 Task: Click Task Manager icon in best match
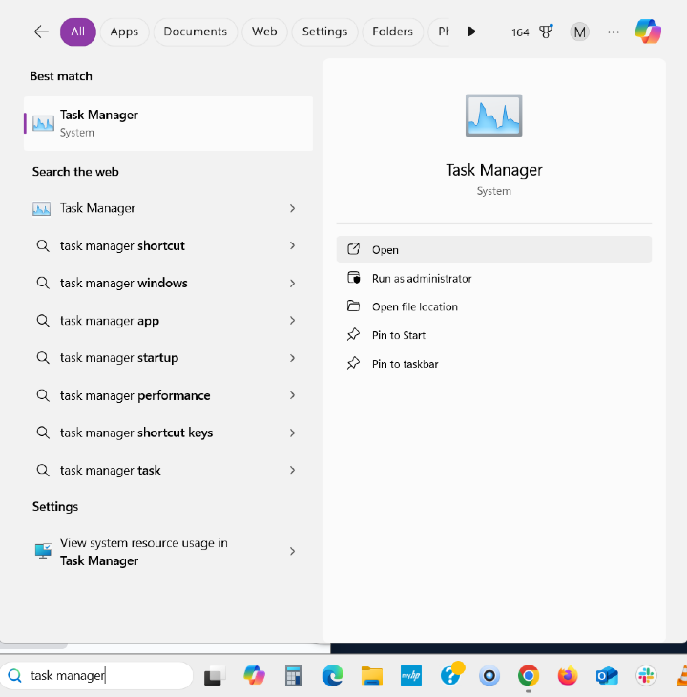(x=44, y=123)
